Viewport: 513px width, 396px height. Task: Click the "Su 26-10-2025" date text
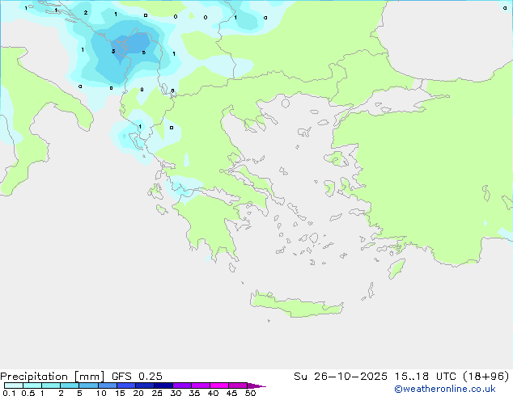341,377
